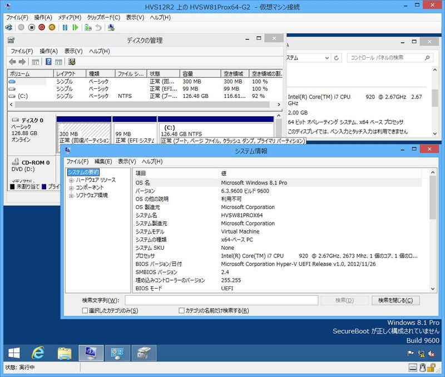Click the blue Help icon in Disk Management
This screenshot has width=445, height=377.
48,62
